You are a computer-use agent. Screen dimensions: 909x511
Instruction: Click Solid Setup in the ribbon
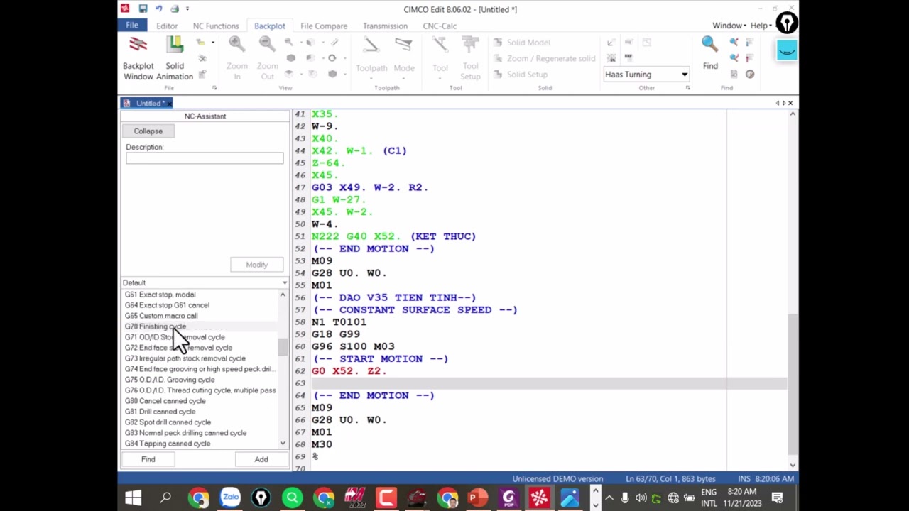tap(521, 74)
